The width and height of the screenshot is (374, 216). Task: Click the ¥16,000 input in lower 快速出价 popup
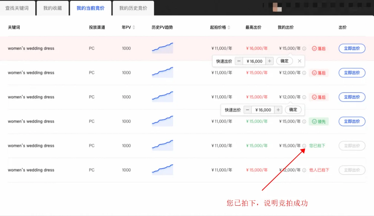click(x=263, y=110)
